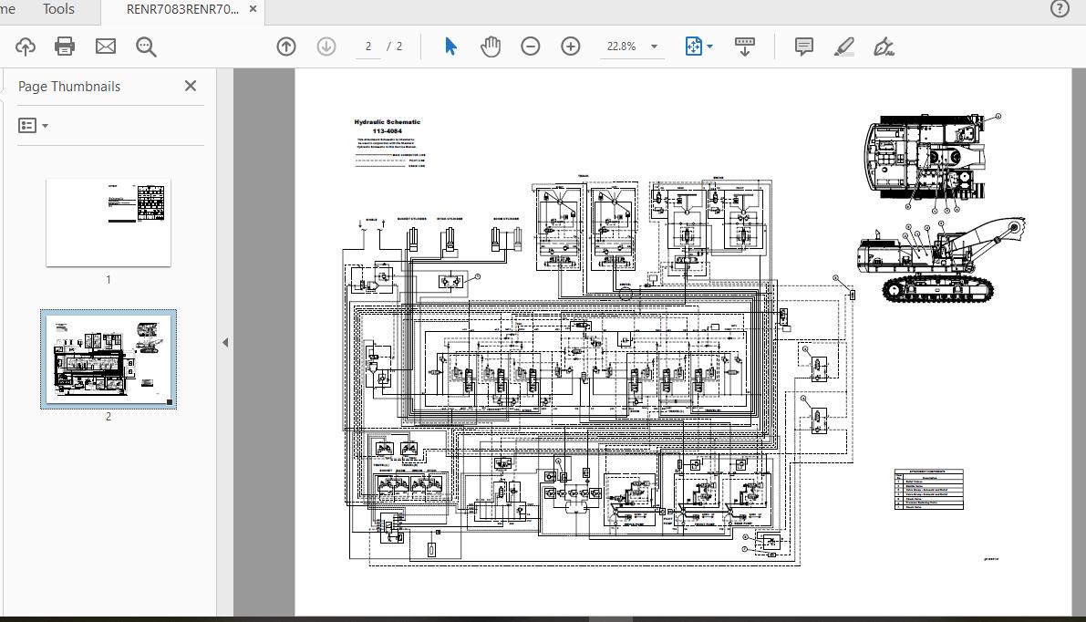Screen dimensions: 1086x622
Task: Choose the arrow selection tool
Action: tap(450, 47)
